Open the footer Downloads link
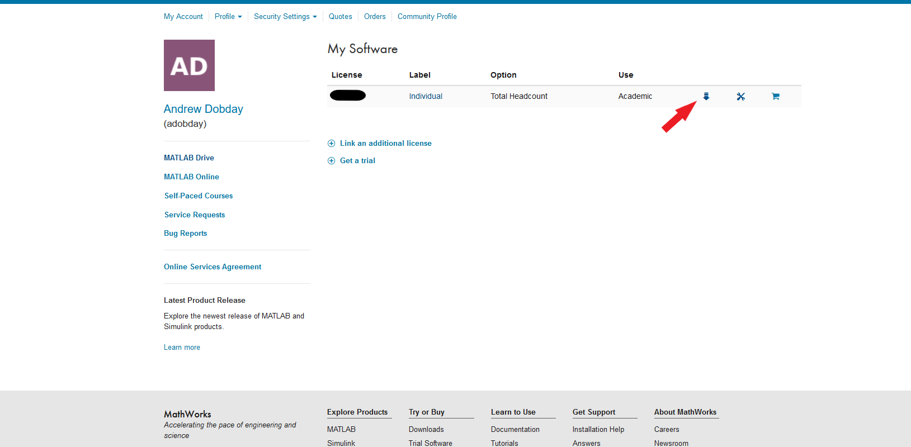911x447 pixels. click(426, 429)
